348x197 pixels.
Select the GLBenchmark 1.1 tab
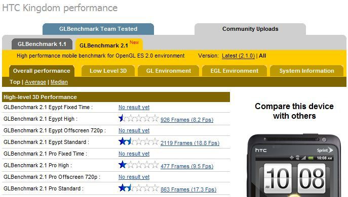tap(42, 44)
